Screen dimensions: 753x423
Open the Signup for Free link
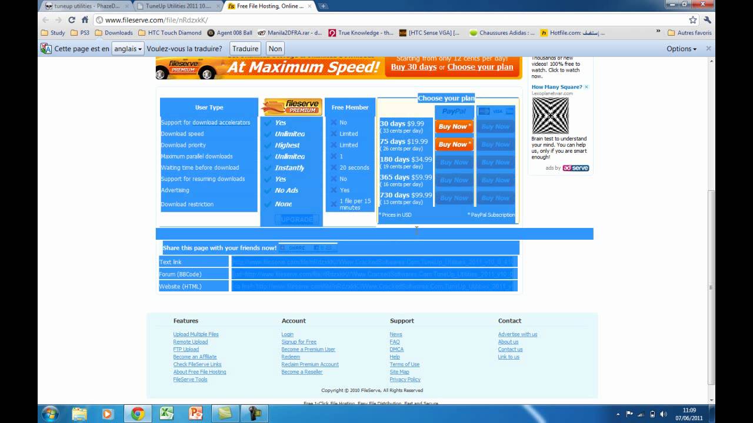(299, 342)
